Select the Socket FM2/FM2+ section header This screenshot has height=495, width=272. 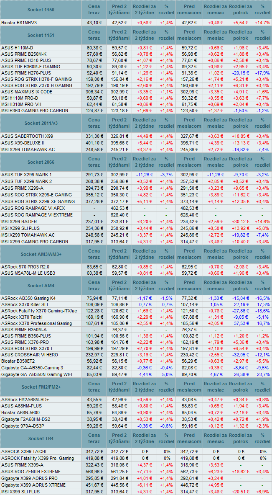tap(41, 387)
